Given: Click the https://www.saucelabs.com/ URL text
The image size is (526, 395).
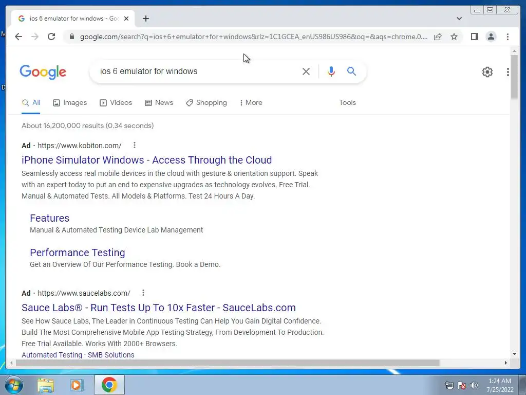Looking at the screenshot, I should point(84,293).
